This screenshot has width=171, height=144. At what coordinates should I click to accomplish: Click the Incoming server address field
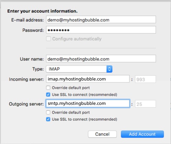tap(88, 79)
